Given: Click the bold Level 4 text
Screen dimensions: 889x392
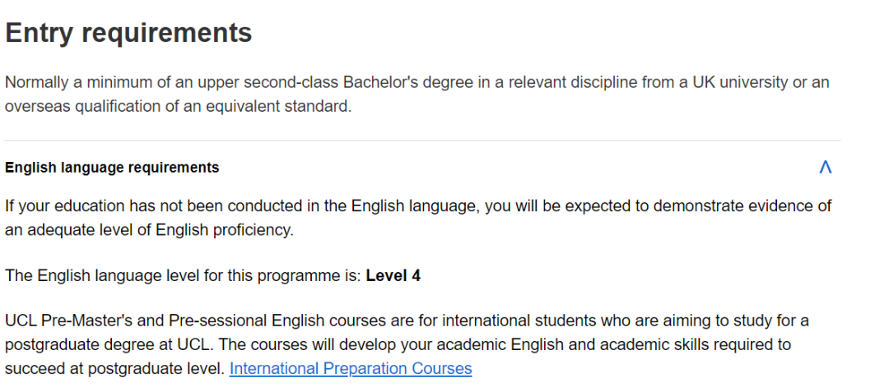Looking at the screenshot, I should click(x=393, y=277).
